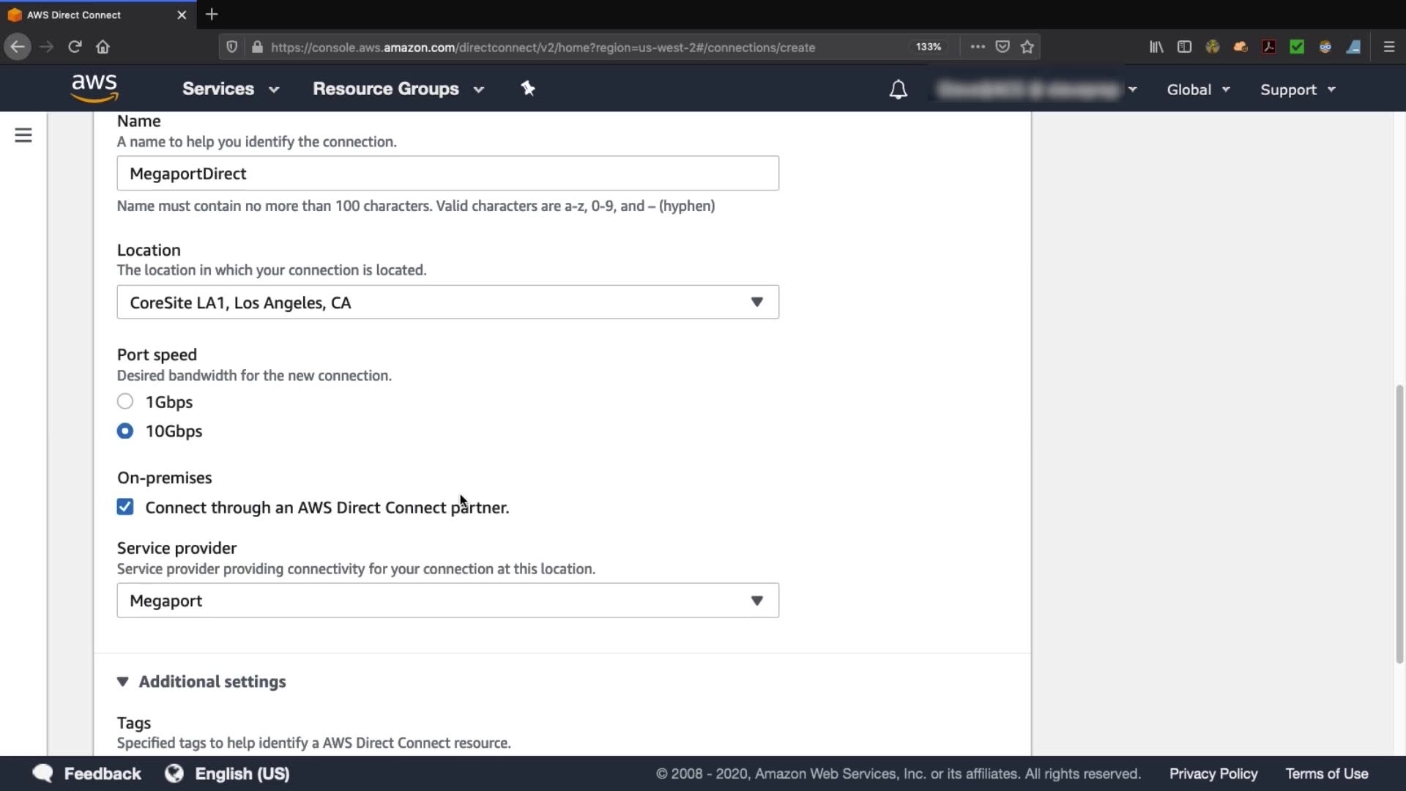This screenshot has width=1406, height=791.
Task: Uncheck Connect through an AWS Direct Connect partner
Action: pos(125,507)
